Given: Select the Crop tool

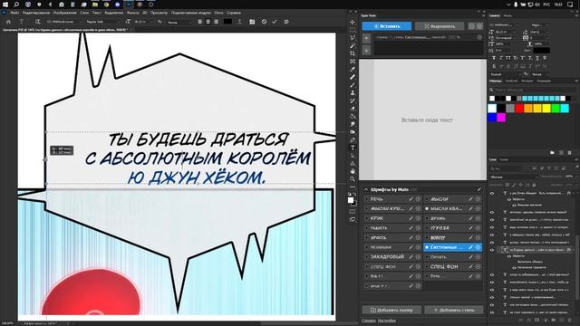Looking at the screenshot, I should click(353, 53).
